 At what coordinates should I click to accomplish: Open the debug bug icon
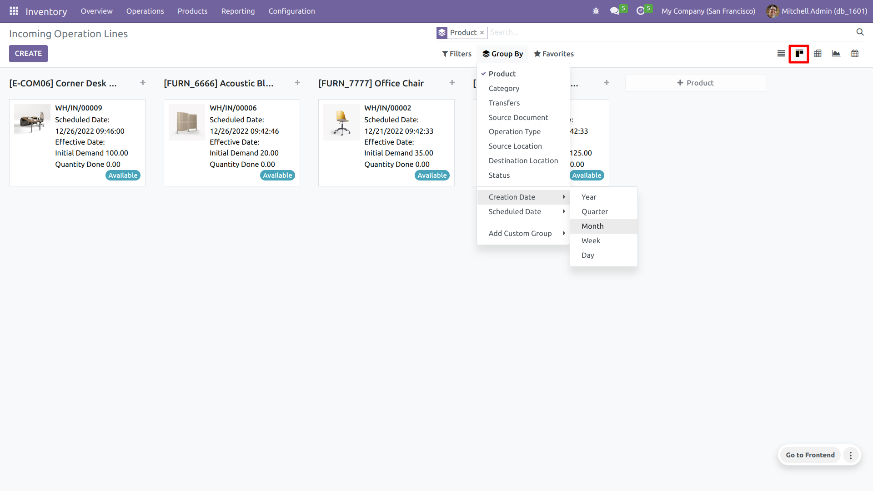[x=596, y=11]
